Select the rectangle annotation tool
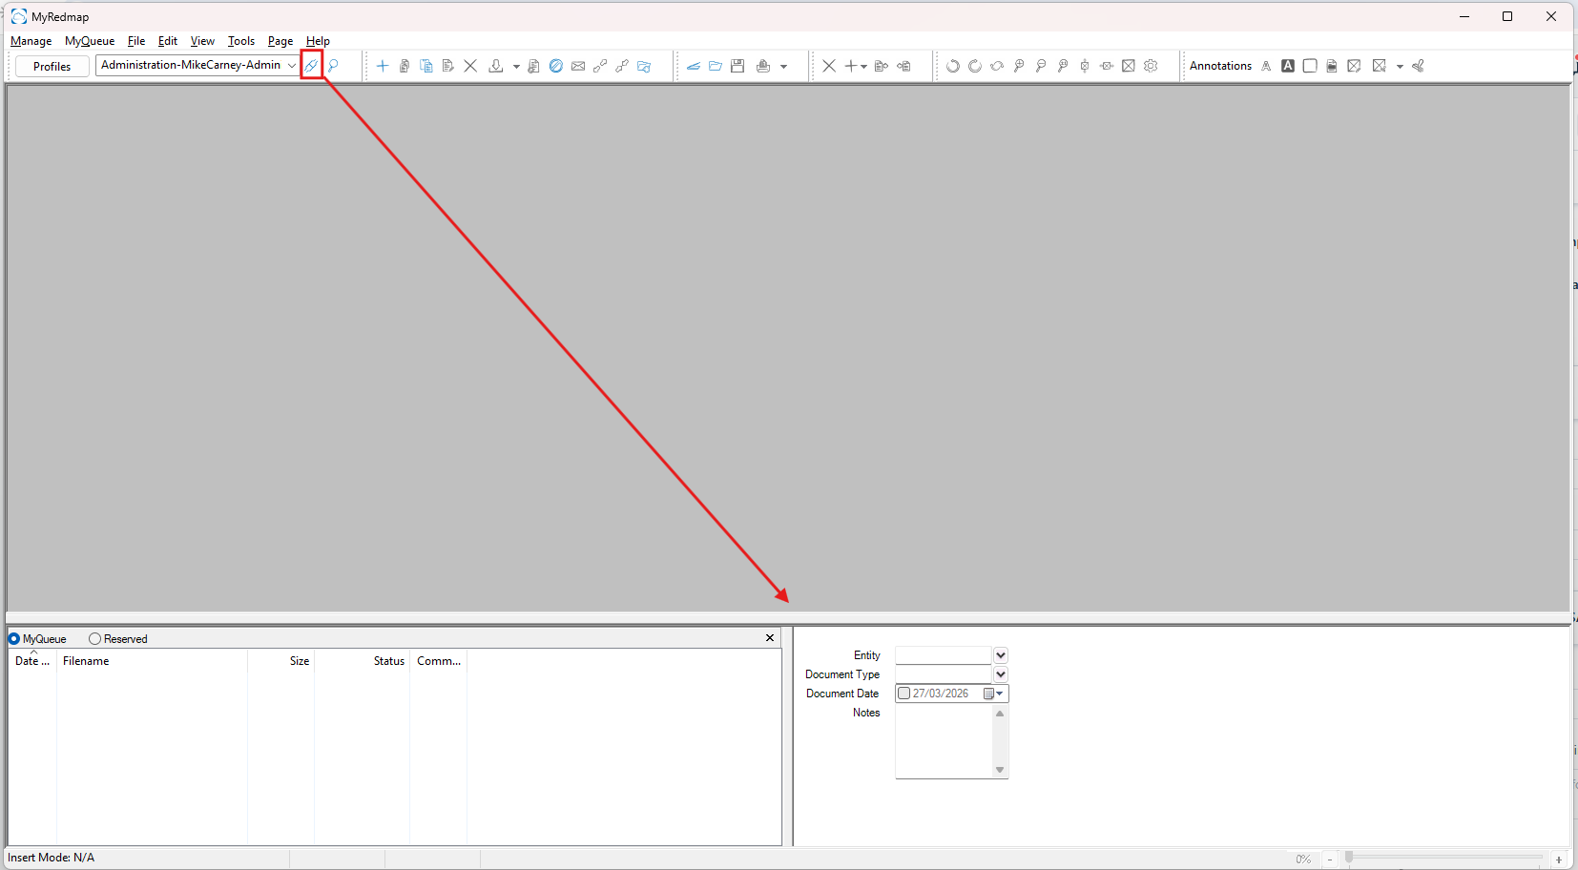The width and height of the screenshot is (1578, 870). pyautogui.click(x=1310, y=66)
